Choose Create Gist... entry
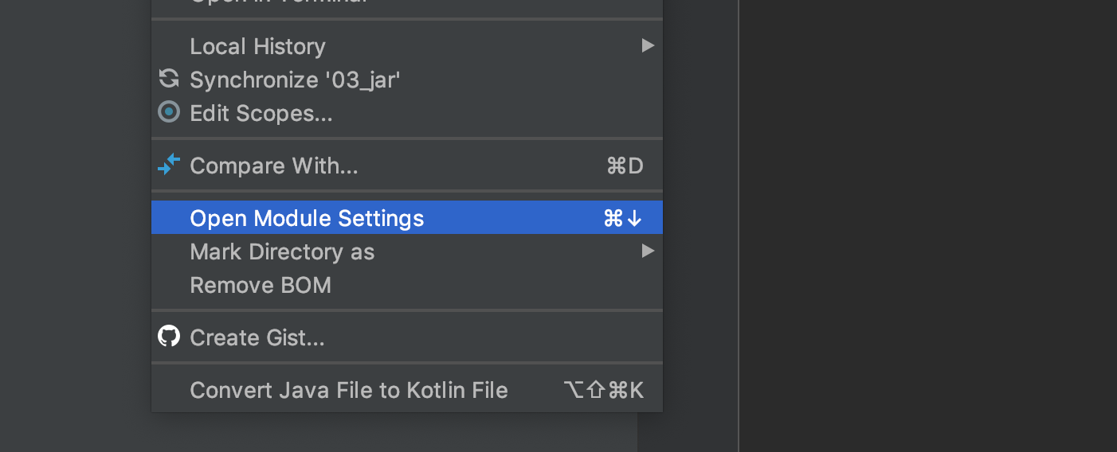Viewport: 1117px width, 452px height. (x=407, y=337)
